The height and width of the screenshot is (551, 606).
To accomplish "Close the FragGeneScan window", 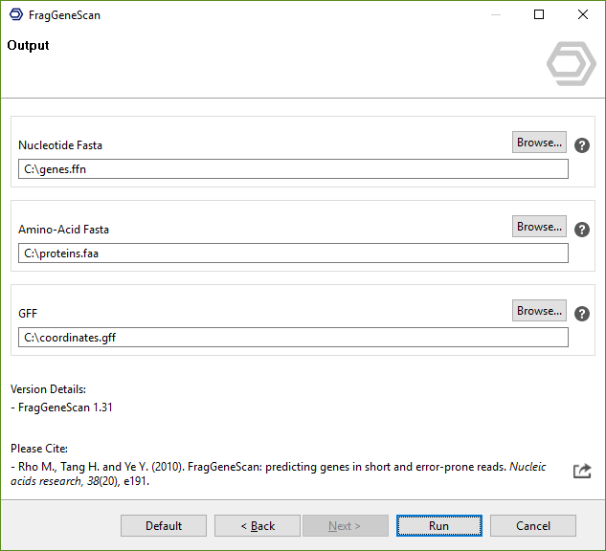I will (583, 15).
